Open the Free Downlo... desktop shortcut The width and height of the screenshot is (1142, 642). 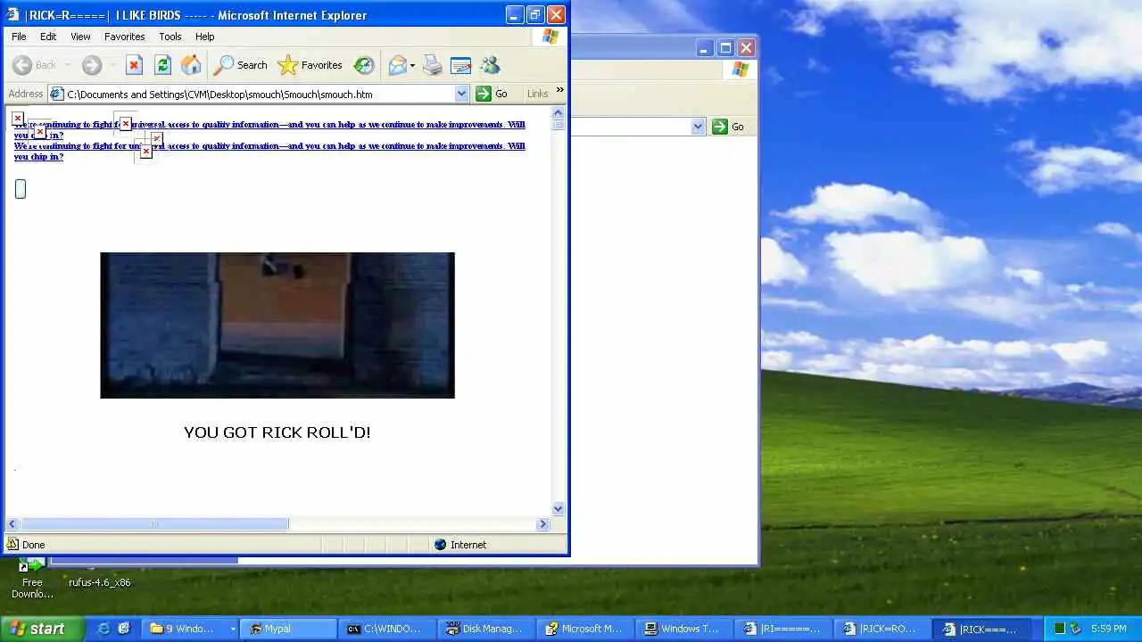[x=32, y=578]
